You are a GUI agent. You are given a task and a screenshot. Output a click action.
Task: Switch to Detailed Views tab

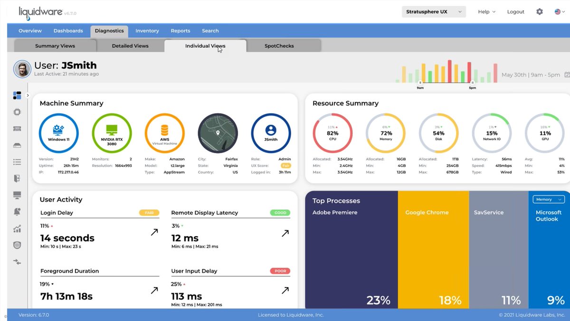(x=130, y=46)
